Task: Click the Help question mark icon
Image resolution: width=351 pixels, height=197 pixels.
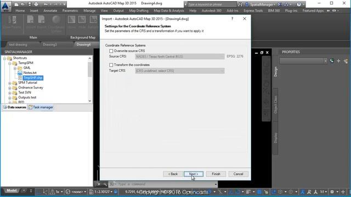Action: coord(298,4)
